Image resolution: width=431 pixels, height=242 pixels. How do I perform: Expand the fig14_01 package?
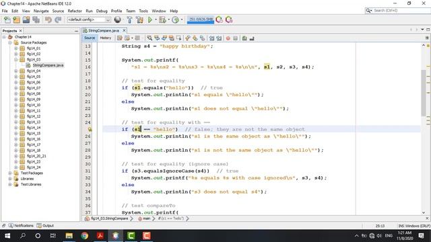tap(16, 48)
